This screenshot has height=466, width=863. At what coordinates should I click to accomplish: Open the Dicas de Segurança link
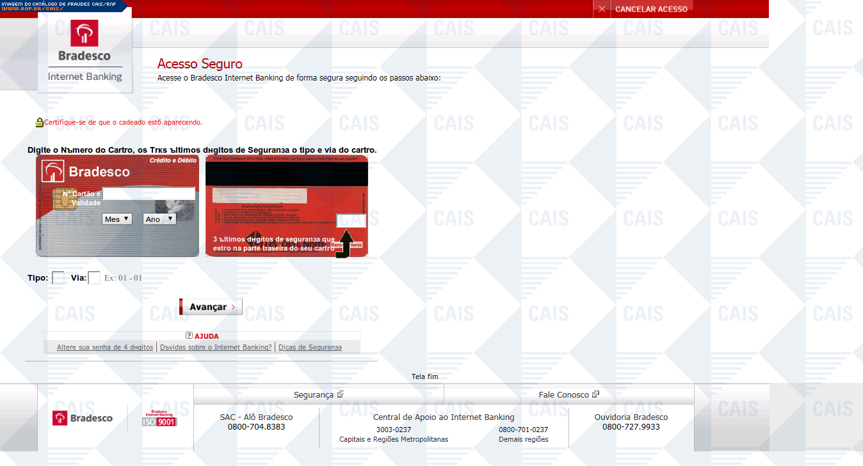(x=310, y=347)
